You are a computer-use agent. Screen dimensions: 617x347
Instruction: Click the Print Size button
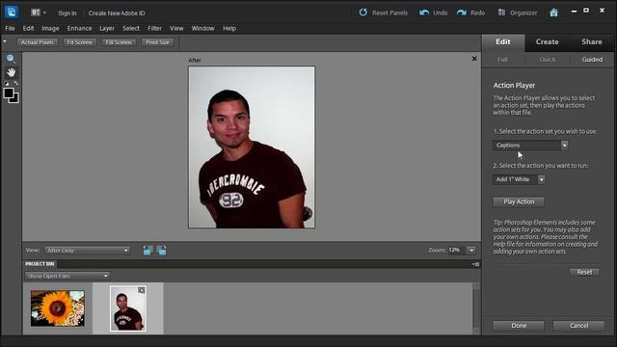[x=157, y=42]
